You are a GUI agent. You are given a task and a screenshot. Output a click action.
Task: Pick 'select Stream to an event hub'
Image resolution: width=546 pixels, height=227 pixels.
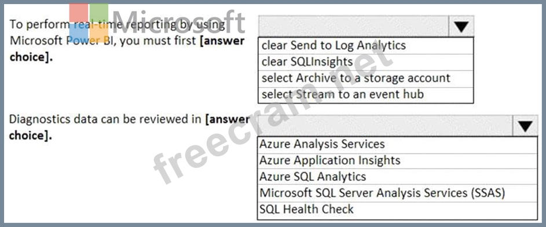pyautogui.click(x=365, y=95)
